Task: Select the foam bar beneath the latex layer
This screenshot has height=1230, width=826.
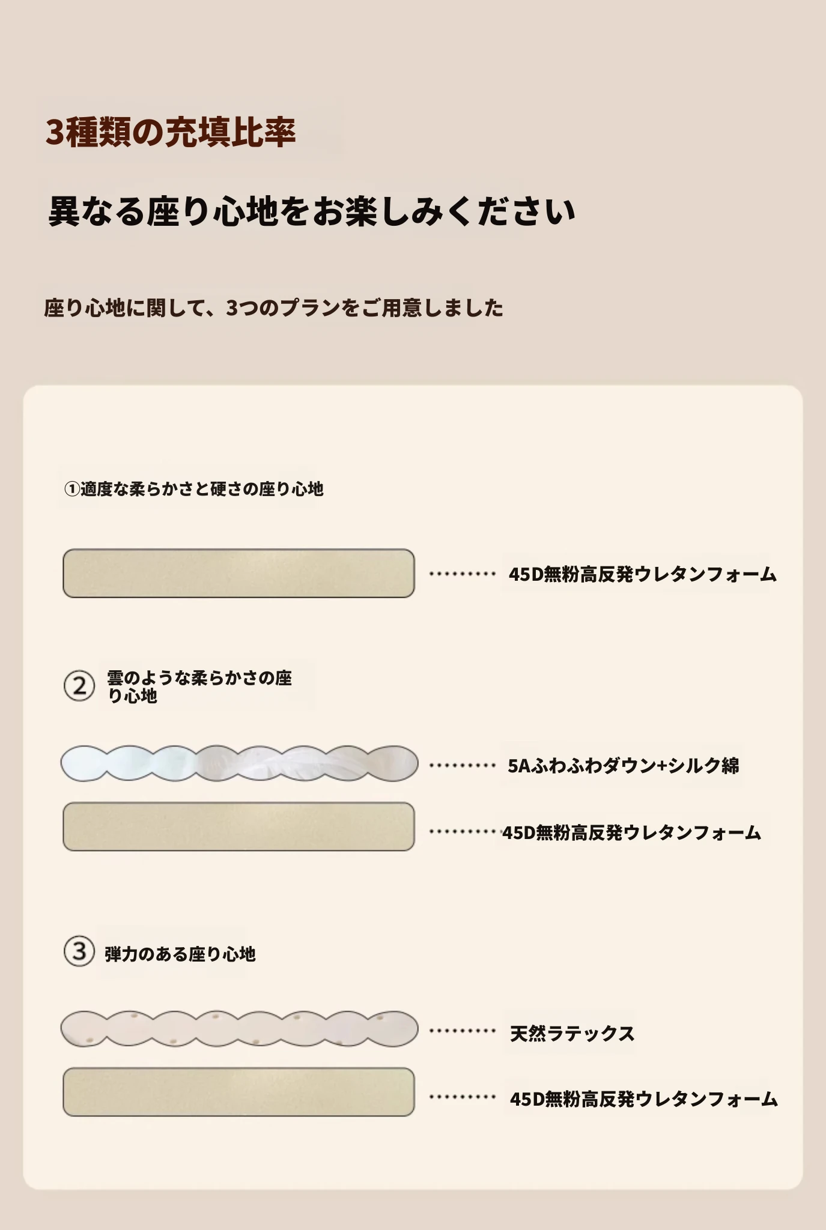Action: point(239,1092)
